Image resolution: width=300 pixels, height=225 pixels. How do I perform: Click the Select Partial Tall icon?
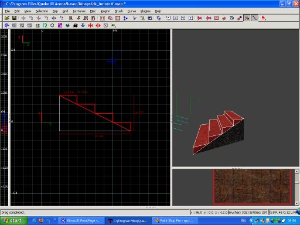(86, 18)
